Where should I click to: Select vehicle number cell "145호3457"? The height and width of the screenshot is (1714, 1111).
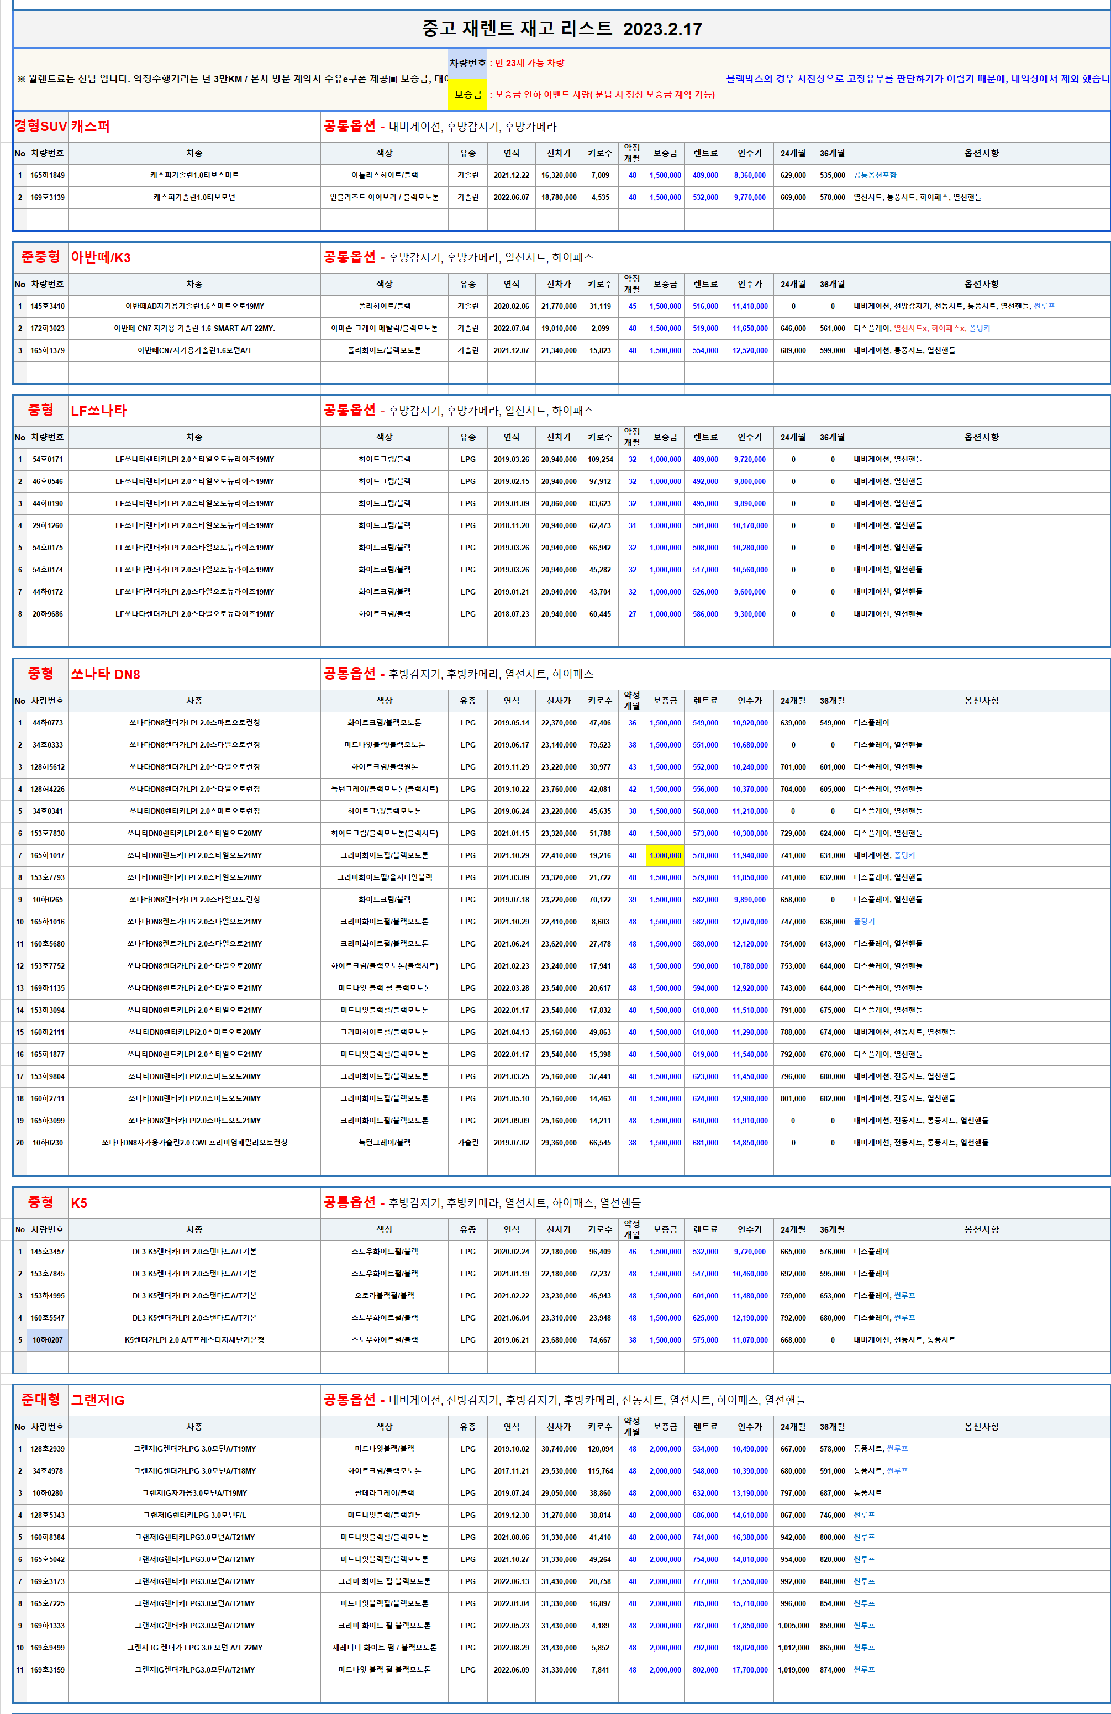pos(48,1252)
